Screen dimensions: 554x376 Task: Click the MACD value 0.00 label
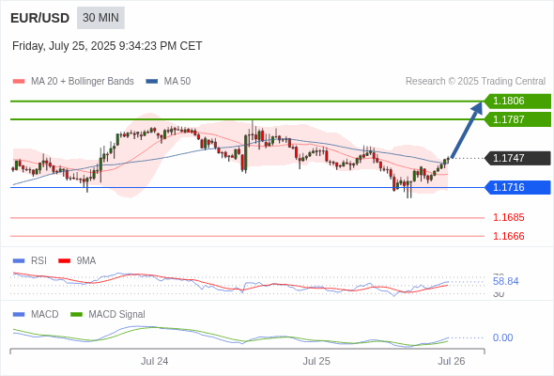pos(502,337)
